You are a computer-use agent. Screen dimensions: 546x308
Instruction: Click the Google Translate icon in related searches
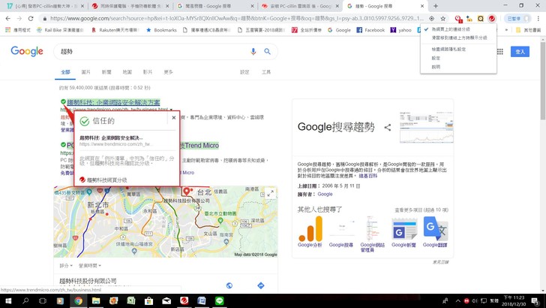pyautogui.click(x=435, y=229)
